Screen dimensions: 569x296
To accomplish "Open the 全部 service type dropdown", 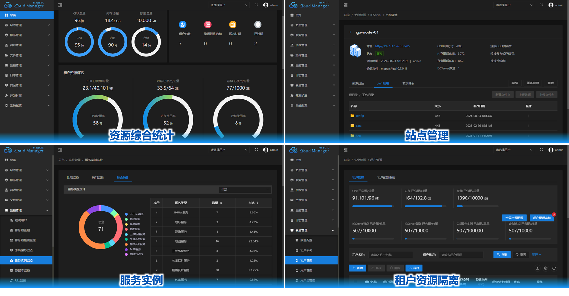I will click(x=245, y=190).
